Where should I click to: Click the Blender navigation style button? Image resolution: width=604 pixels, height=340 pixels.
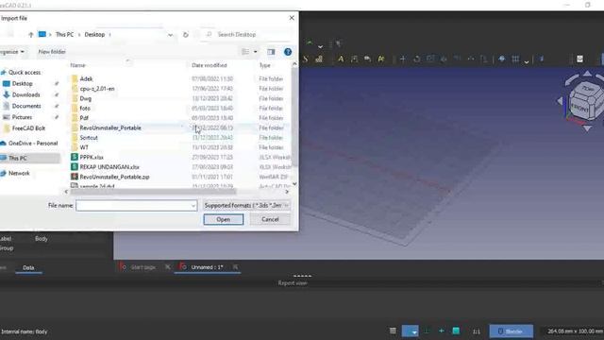512,331
